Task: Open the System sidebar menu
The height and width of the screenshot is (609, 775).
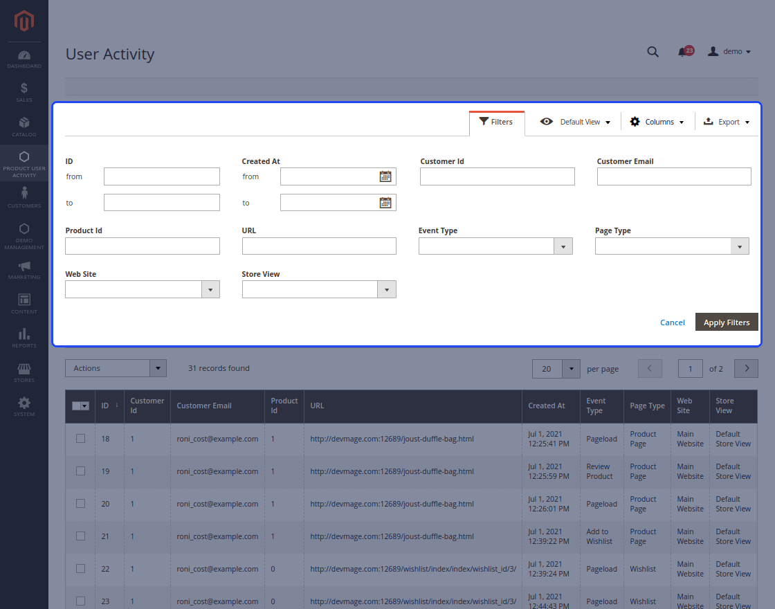Action: tap(24, 407)
